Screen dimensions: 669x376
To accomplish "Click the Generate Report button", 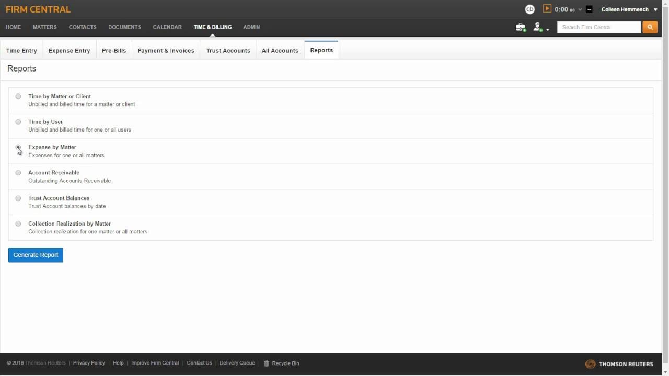I will pyautogui.click(x=36, y=255).
